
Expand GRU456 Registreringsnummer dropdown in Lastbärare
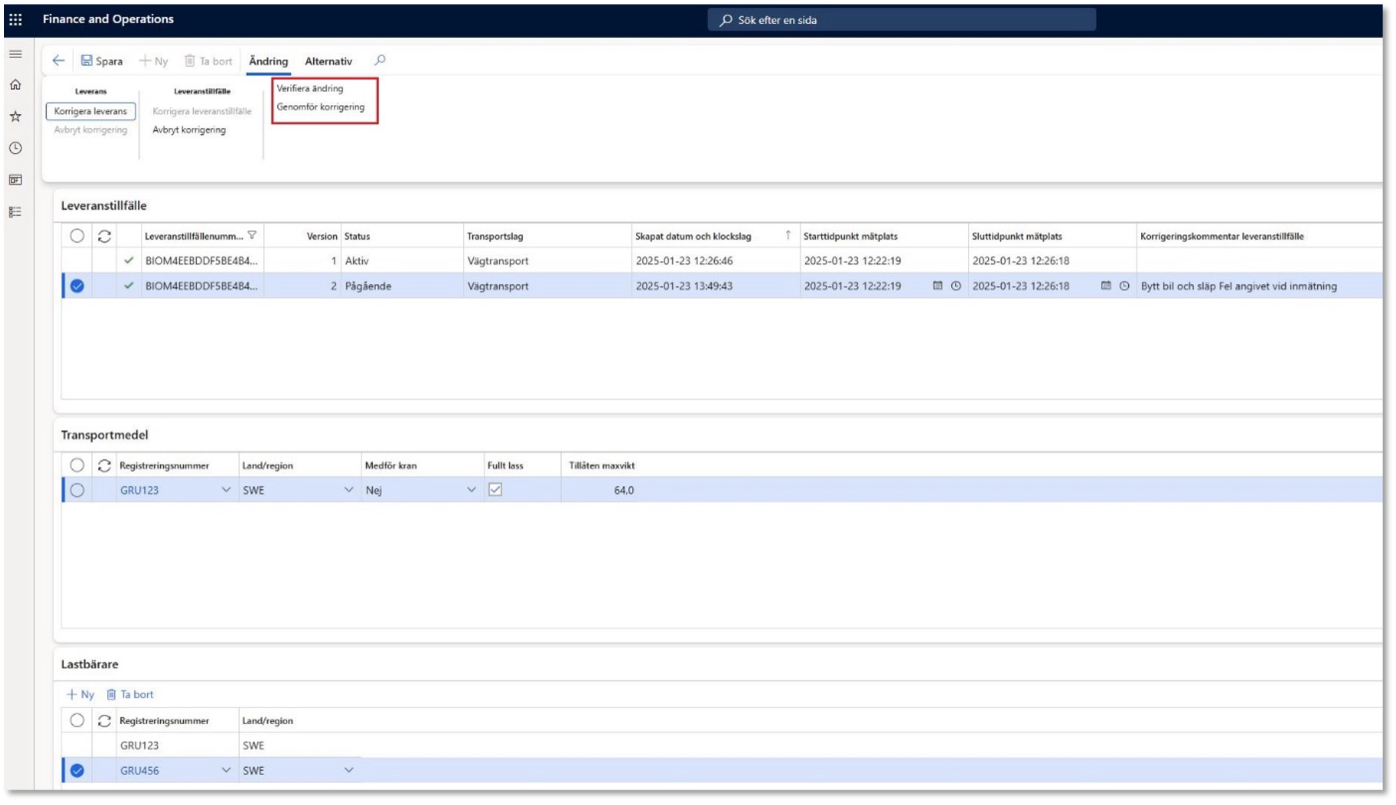pos(226,770)
